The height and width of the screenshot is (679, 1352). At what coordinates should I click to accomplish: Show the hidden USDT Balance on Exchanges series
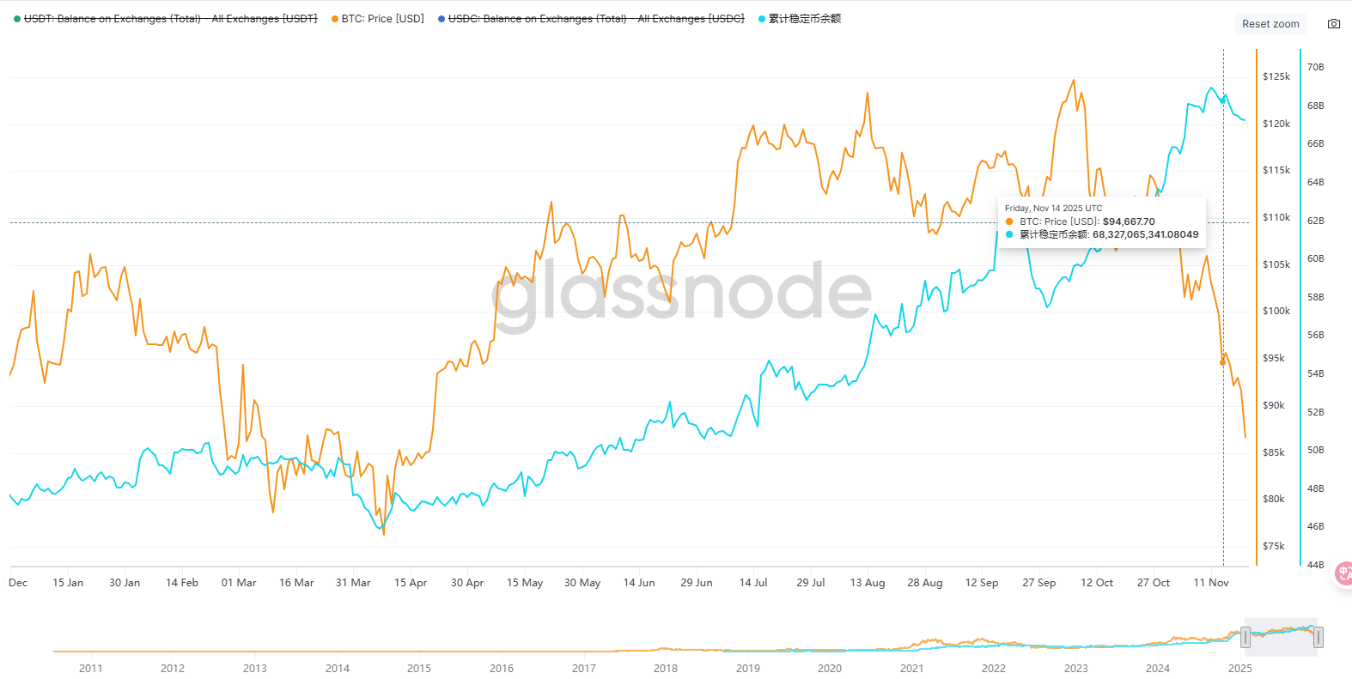[170, 19]
